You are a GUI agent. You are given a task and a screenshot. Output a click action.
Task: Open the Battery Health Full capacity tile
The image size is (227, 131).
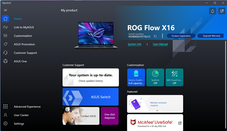pos(136,77)
